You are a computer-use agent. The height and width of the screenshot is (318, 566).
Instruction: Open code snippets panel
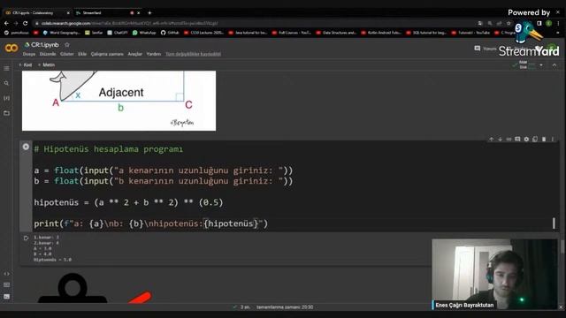click(6, 274)
